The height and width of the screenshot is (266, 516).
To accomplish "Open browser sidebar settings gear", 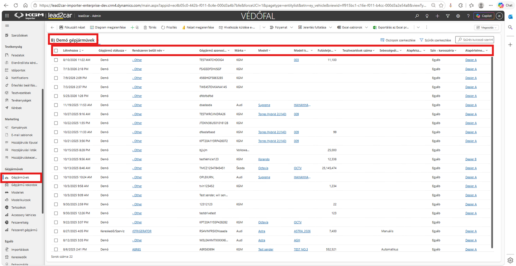I will point(510,260).
